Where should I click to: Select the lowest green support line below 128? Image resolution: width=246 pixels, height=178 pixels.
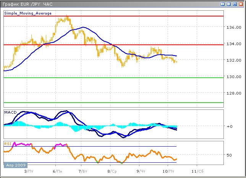113,103
